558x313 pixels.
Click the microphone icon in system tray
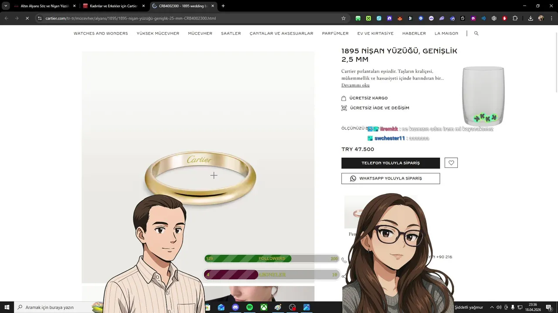tap(513, 307)
